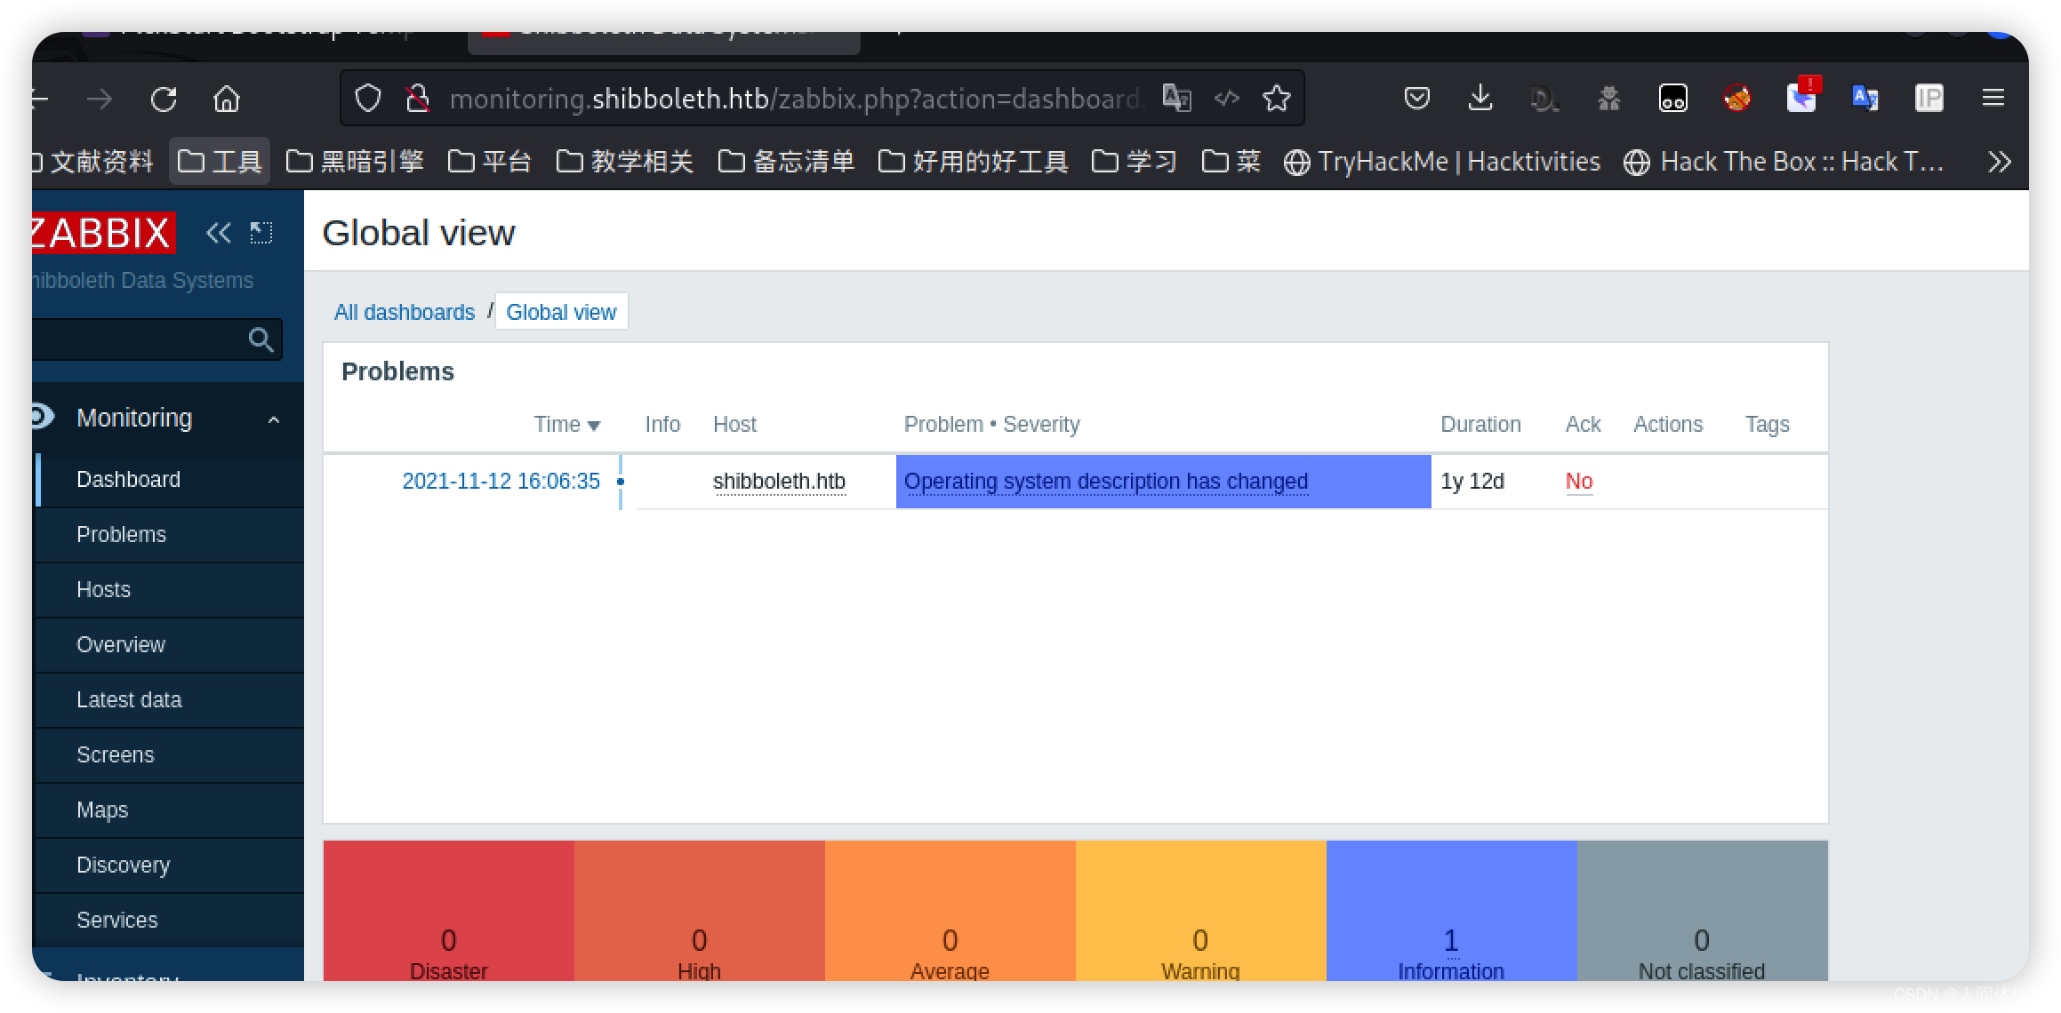Click the Maps sidebar icon

coord(102,810)
